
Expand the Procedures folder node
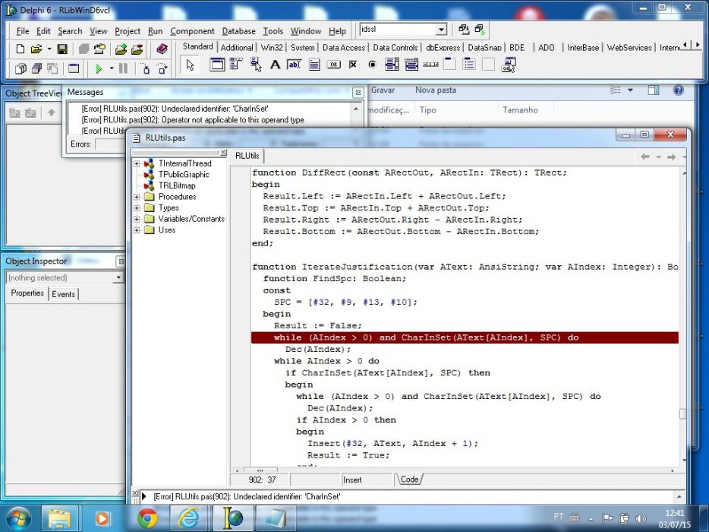pos(137,197)
